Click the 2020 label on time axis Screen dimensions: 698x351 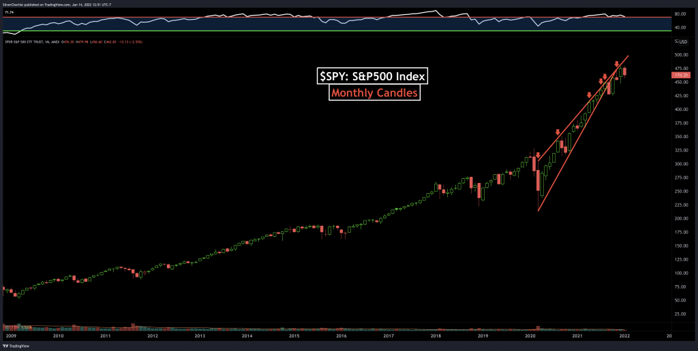point(530,336)
